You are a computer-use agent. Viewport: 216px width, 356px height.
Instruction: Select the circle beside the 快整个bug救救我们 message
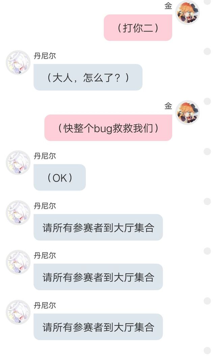(x=207, y=101)
